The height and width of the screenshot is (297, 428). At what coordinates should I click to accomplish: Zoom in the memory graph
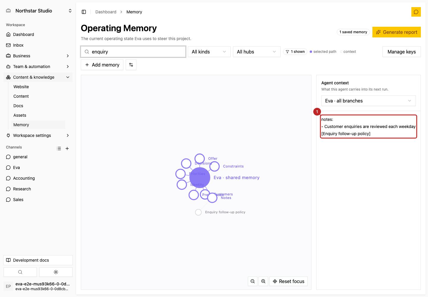[263, 281]
